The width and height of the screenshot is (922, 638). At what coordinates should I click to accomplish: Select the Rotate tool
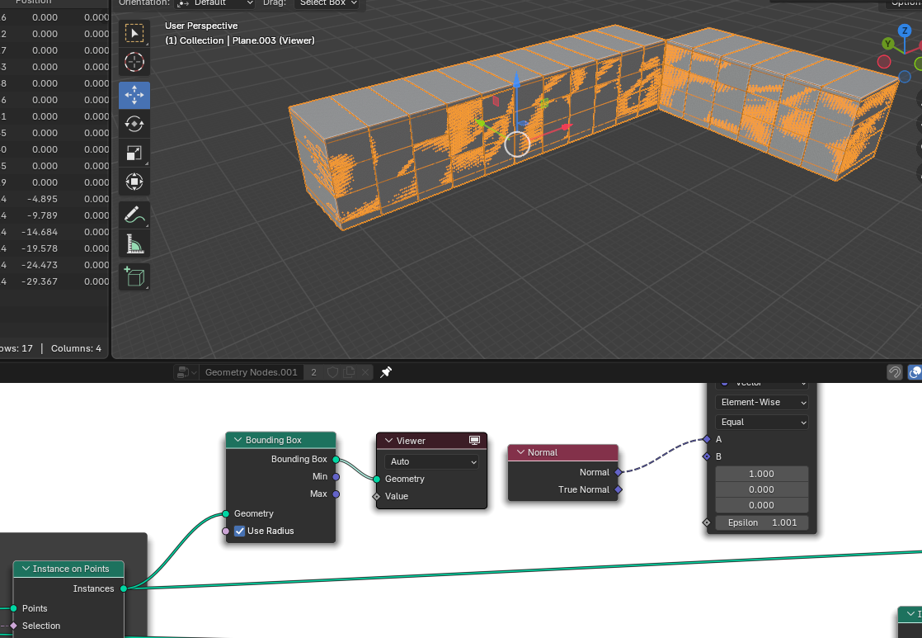(134, 124)
